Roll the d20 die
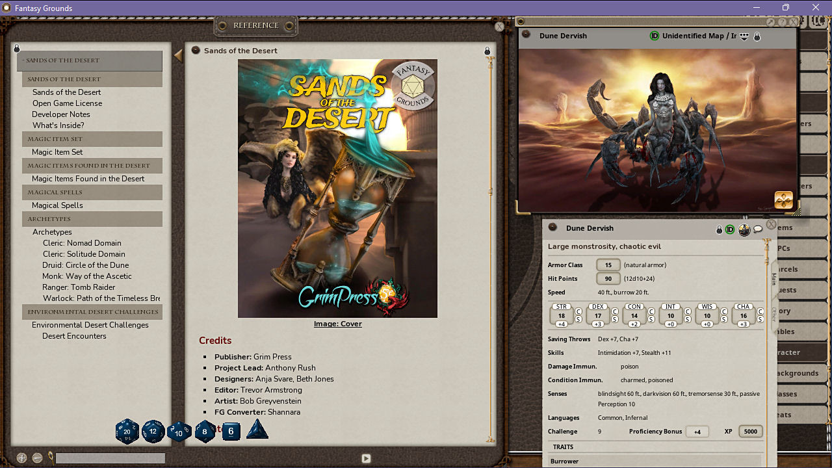The height and width of the screenshot is (468, 832). click(127, 431)
